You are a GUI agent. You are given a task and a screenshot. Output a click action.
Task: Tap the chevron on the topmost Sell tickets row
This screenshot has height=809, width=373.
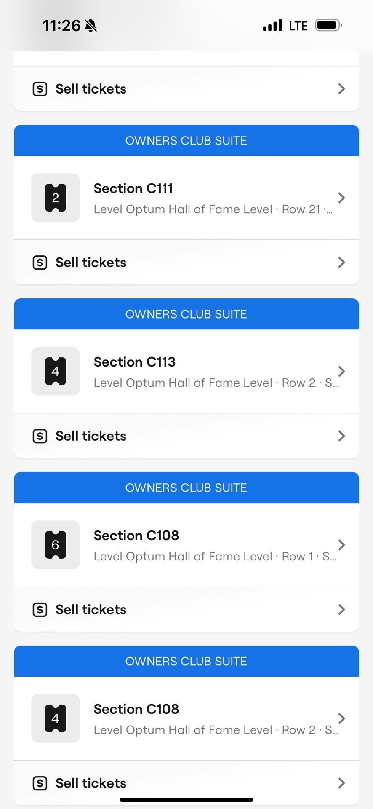click(341, 89)
